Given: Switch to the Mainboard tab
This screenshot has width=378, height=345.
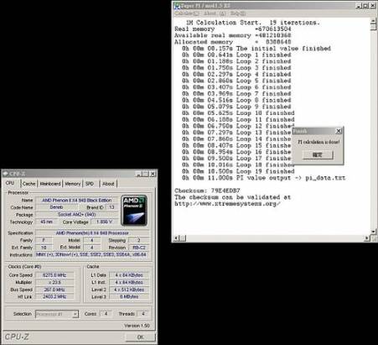Looking at the screenshot, I should tap(50, 184).
